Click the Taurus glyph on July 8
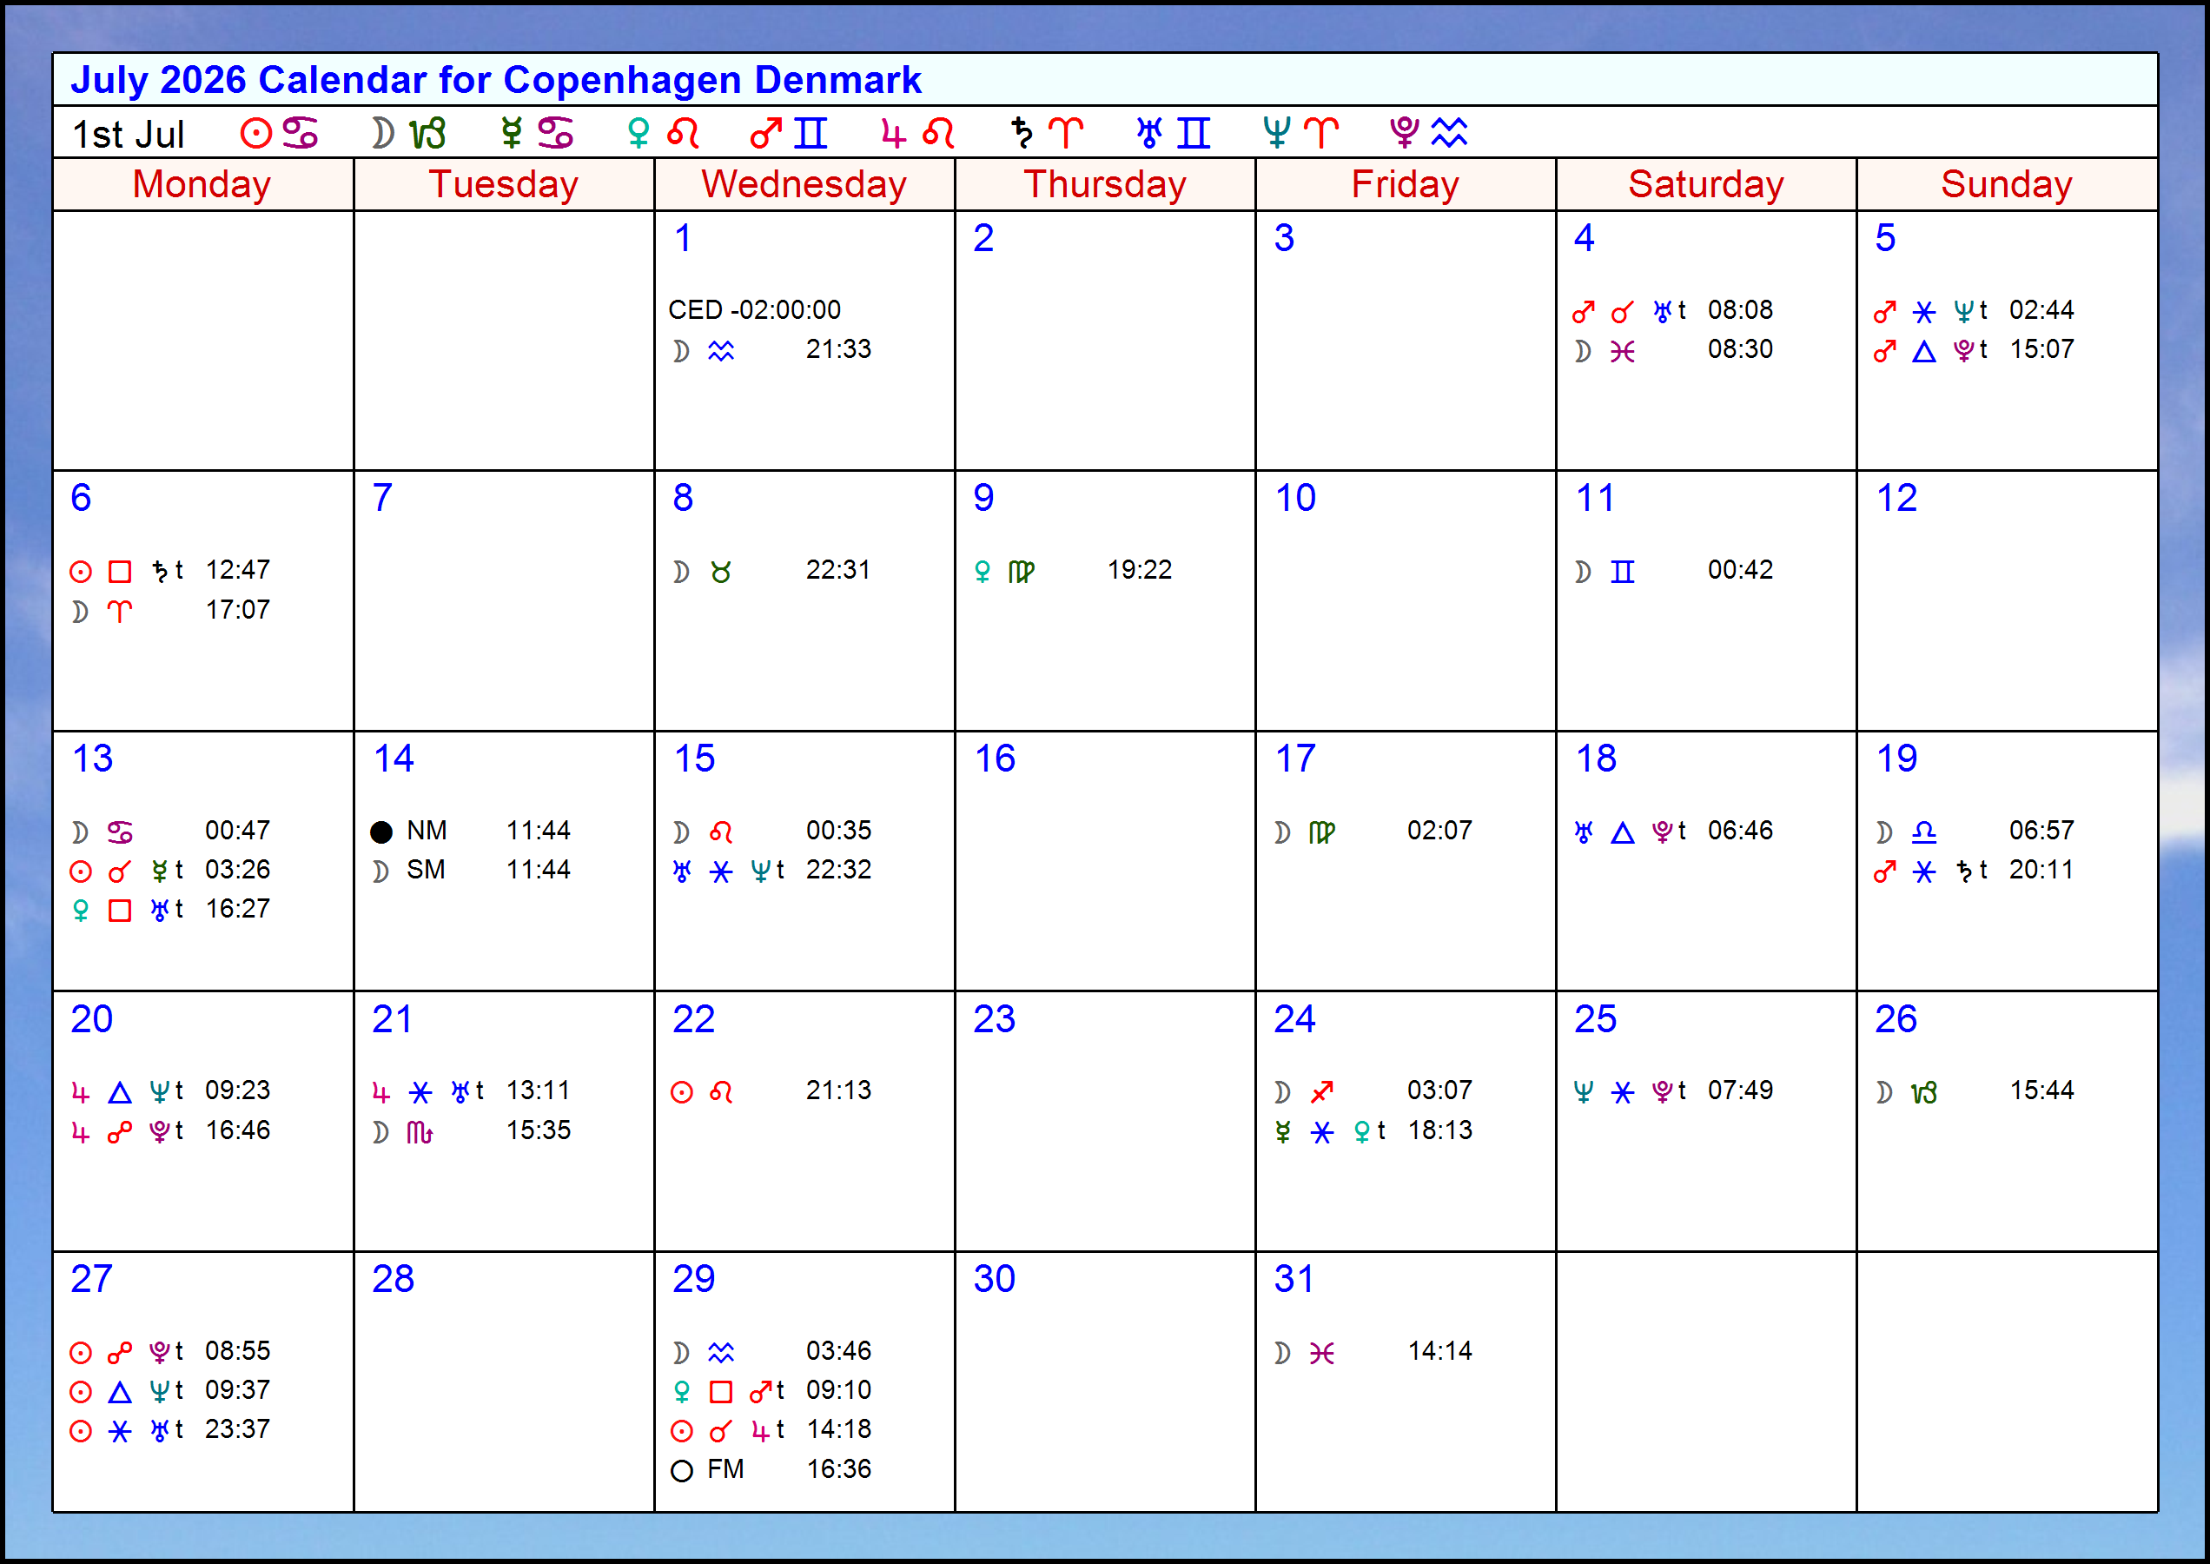Image resolution: width=2210 pixels, height=1564 pixels. coord(721,572)
